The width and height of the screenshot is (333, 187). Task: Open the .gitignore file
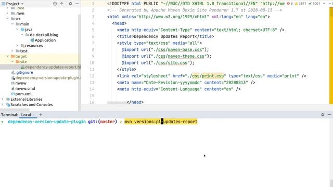coord(24,72)
